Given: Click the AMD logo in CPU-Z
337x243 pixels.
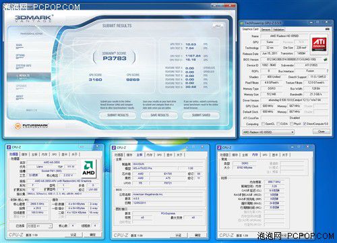Looking at the screenshot, I should tap(88, 168).
